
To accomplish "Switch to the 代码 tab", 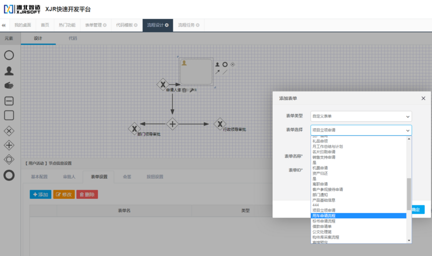I will point(72,39).
